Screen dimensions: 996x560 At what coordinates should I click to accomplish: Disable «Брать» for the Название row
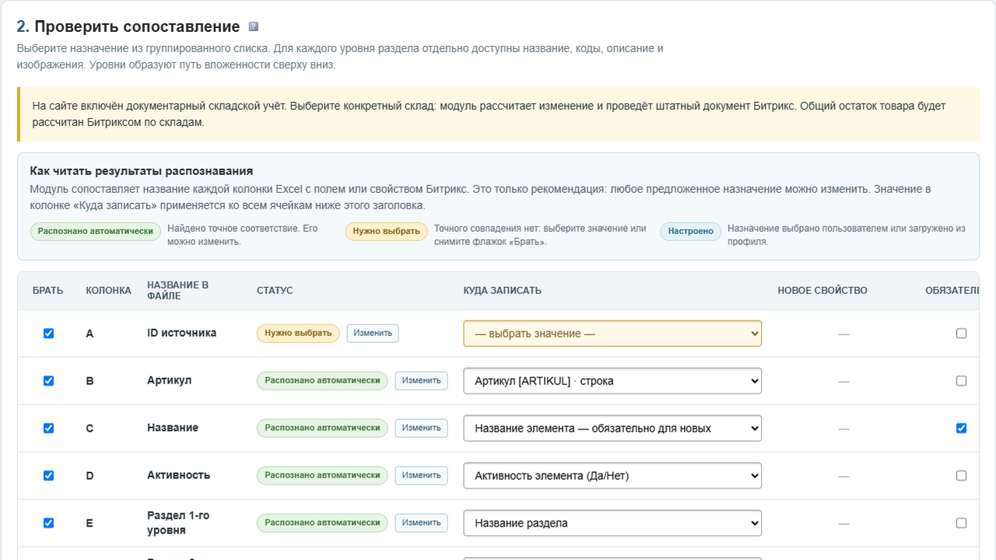pyautogui.click(x=48, y=428)
